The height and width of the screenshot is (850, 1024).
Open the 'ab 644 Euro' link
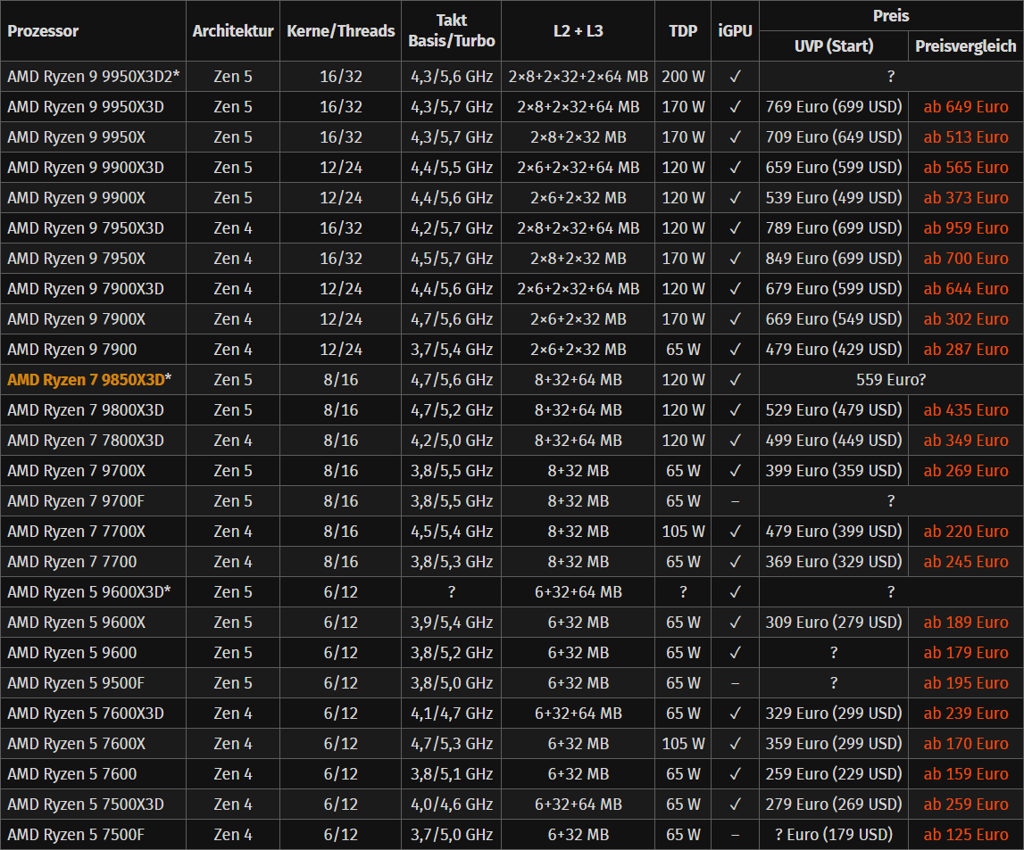click(965, 289)
